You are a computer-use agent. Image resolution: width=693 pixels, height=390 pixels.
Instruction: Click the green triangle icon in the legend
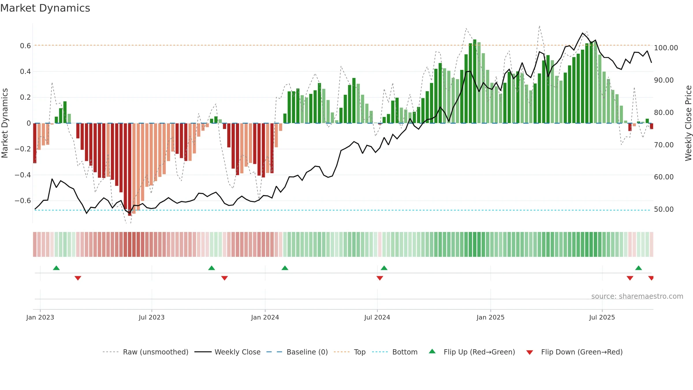[x=432, y=351]
